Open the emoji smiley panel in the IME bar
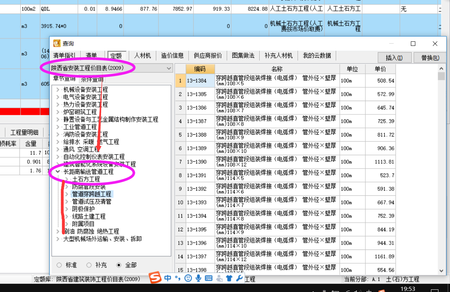This screenshot has height=292, width=450. [x=188, y=278]
